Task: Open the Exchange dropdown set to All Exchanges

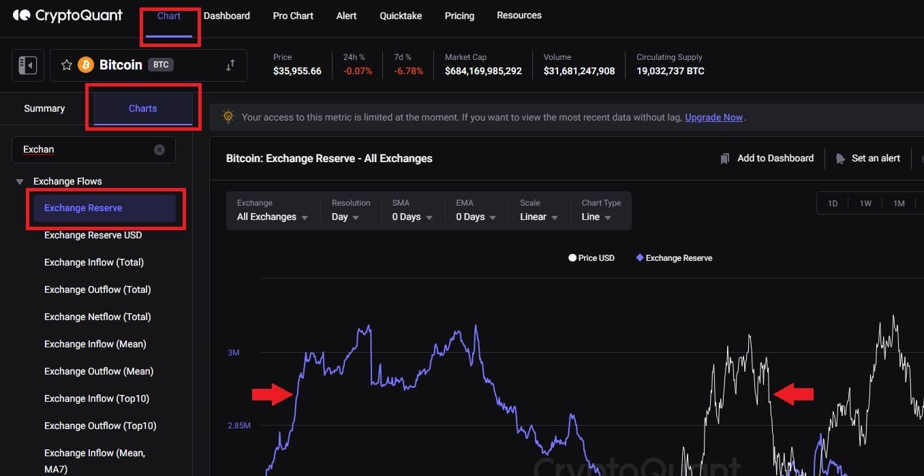Action: [x=273, y=210]
